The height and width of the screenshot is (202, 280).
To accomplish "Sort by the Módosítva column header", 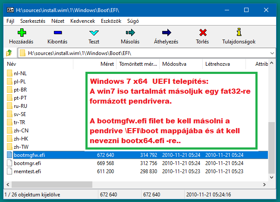I will (181, 64).
